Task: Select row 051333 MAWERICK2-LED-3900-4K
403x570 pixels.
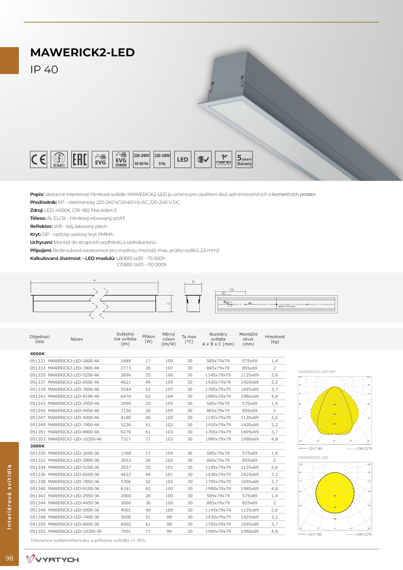Action: [x=158, y=368]
